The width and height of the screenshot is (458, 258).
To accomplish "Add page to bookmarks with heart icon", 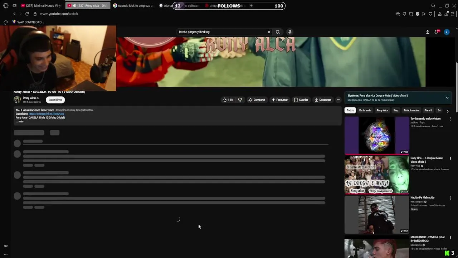I will pyautogui.click(x=430, y=14).
